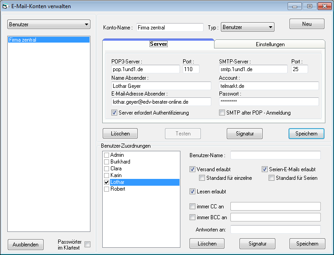Select 'Firma zentral' in account list
The width and height of the screenshot is (334, 255).
point(49,40)
